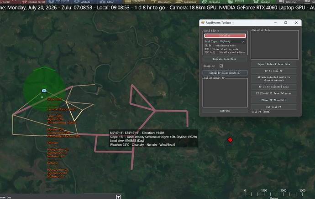Click the Plot Course toolbar button
Screen dimensions: 315x199
point(59,2)
